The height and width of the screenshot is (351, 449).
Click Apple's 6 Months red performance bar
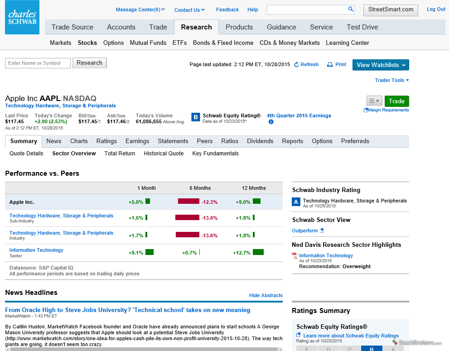click(x=188, y=201)
